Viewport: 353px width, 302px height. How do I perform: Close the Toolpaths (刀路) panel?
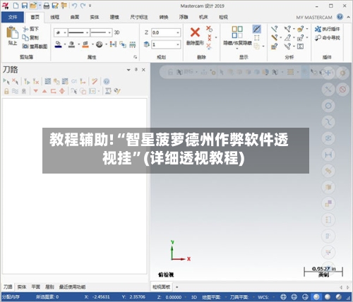tap(143, 70)
